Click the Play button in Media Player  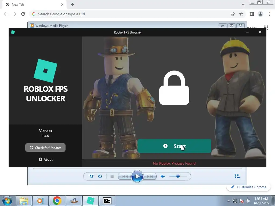[137, 176]
